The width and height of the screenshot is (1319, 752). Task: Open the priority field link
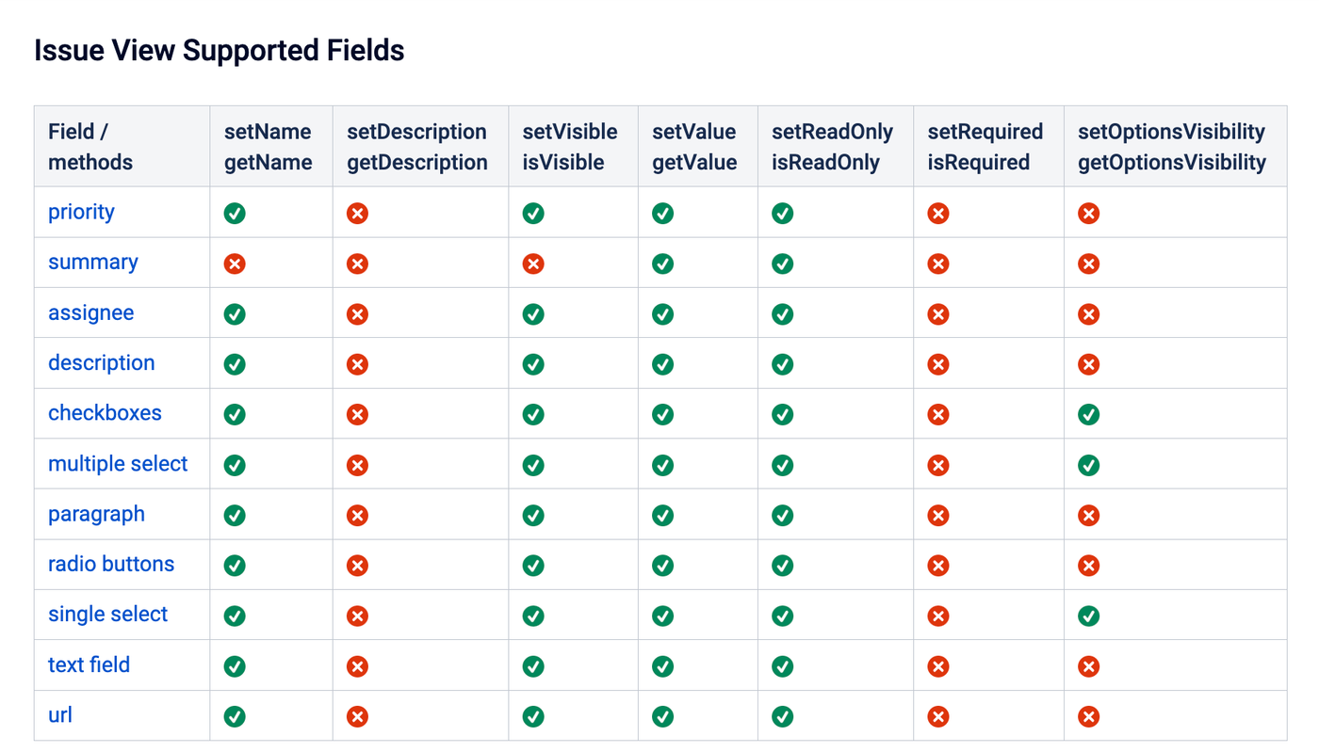click(81, 212)
